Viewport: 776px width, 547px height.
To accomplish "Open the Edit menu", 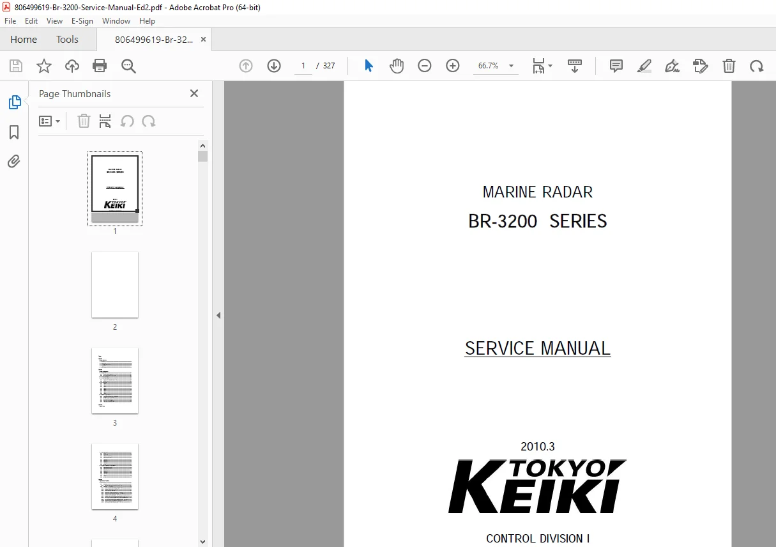I will pos(31,21).
